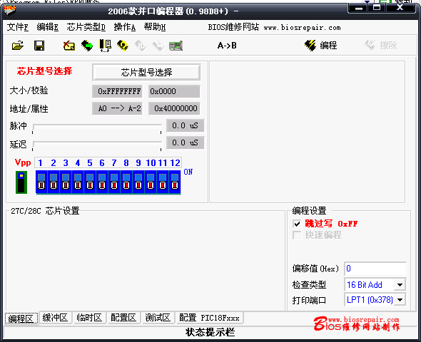Open the 编辑E menu
The width and height of the screenshot is (421, 342).
[48, 27]
